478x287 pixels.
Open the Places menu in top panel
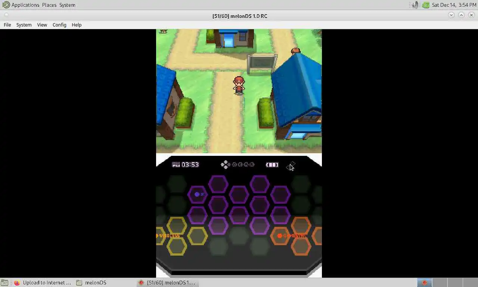(49, 5)
